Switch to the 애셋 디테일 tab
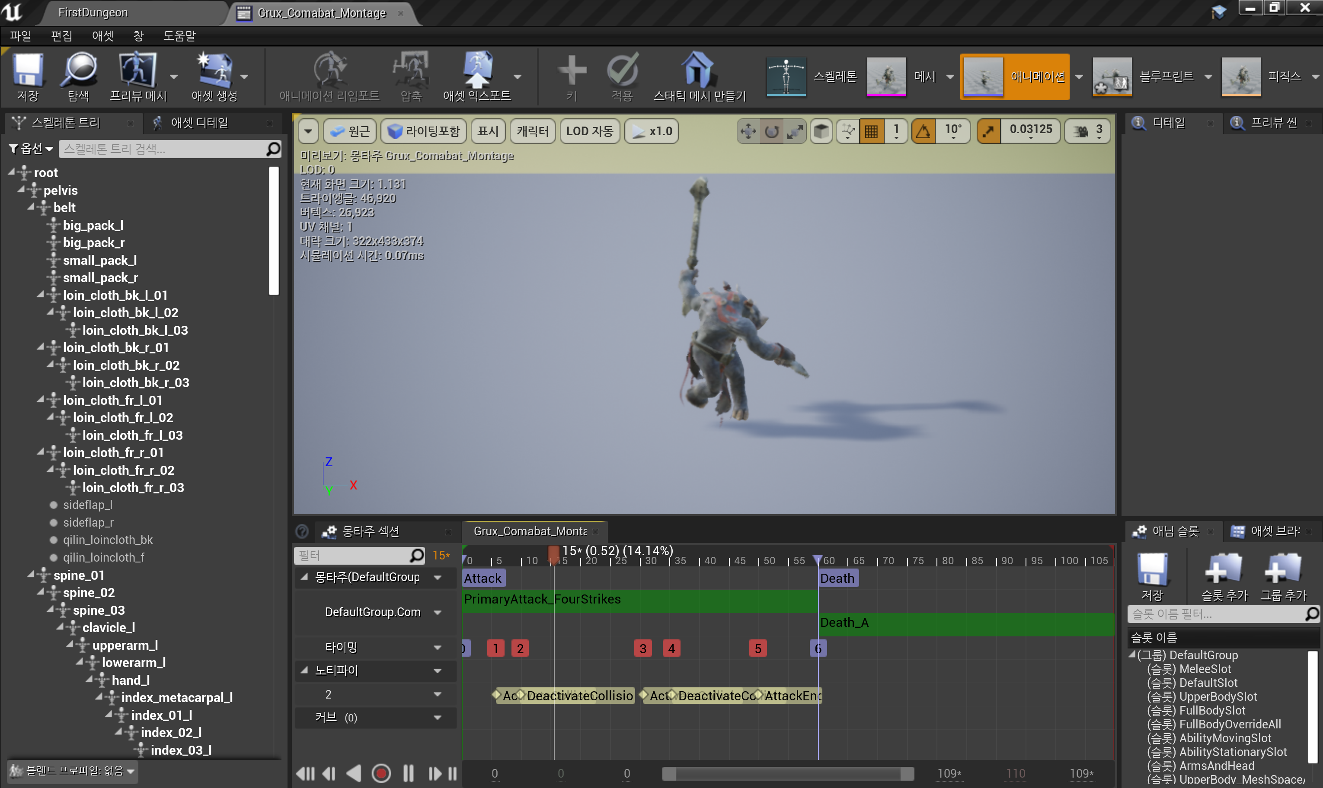Image resolution: width=1323 pixels, height=788 pixels. pos(205,123)
